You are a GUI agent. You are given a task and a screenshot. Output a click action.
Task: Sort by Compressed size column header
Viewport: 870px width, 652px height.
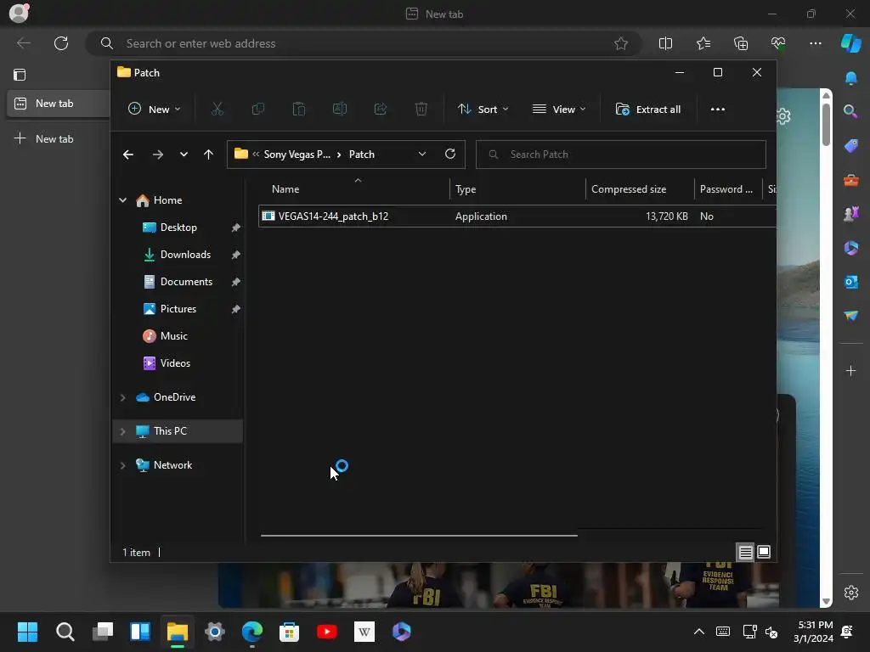click(x=629, y=189)
